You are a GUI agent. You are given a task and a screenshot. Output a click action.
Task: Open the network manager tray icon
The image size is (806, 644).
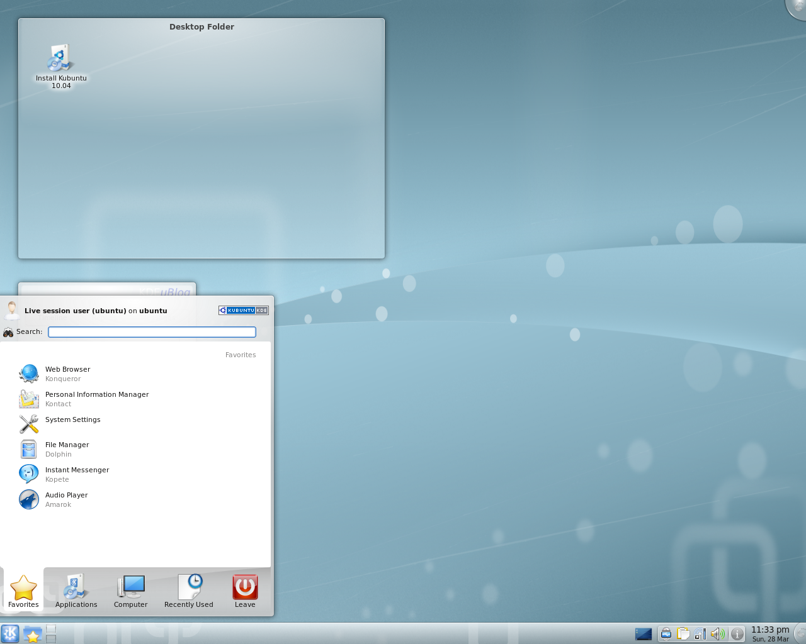coord(700,634)
